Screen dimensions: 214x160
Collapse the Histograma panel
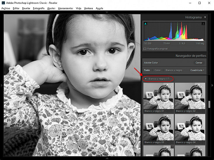[205, 17]
